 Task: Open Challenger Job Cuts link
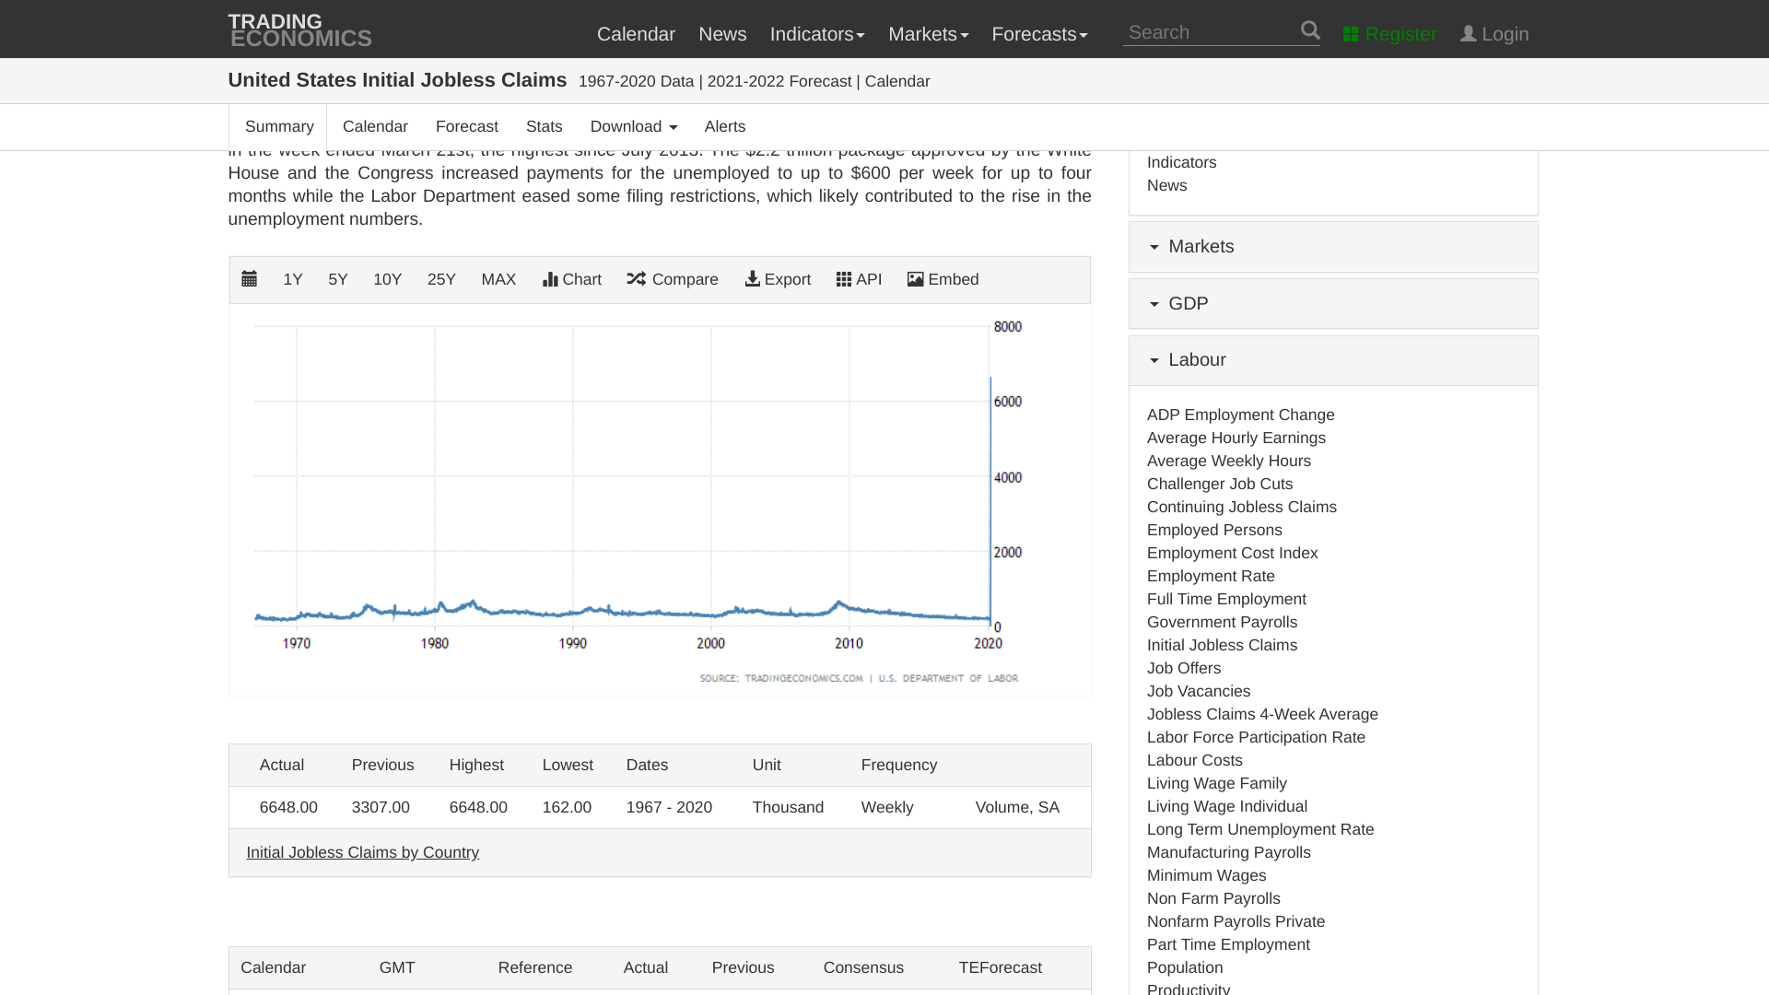coord(1220,484)
